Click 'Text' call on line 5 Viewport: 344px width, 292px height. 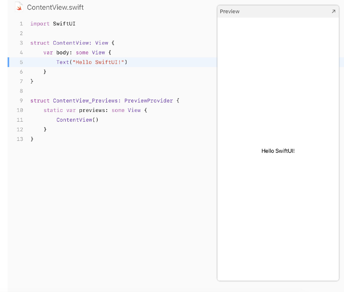[x=63, y=62]
